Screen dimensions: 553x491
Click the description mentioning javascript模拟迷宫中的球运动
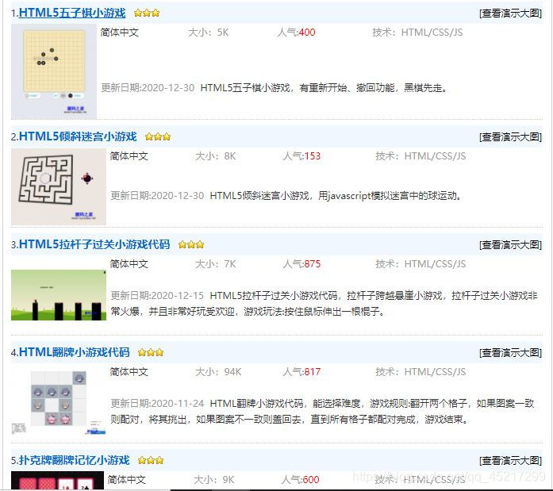336,196
